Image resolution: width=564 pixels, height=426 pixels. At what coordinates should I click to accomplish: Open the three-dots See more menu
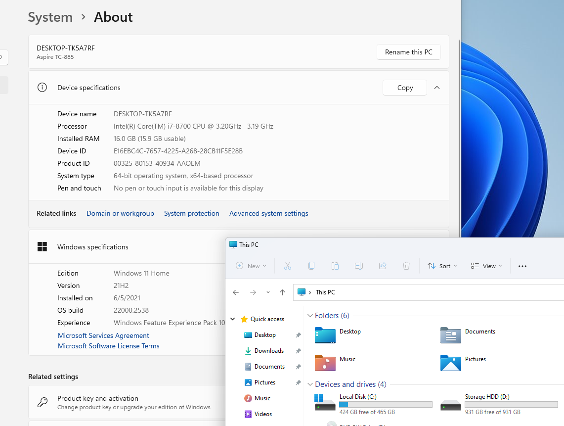pyautogui.click(x=522, y=266)
